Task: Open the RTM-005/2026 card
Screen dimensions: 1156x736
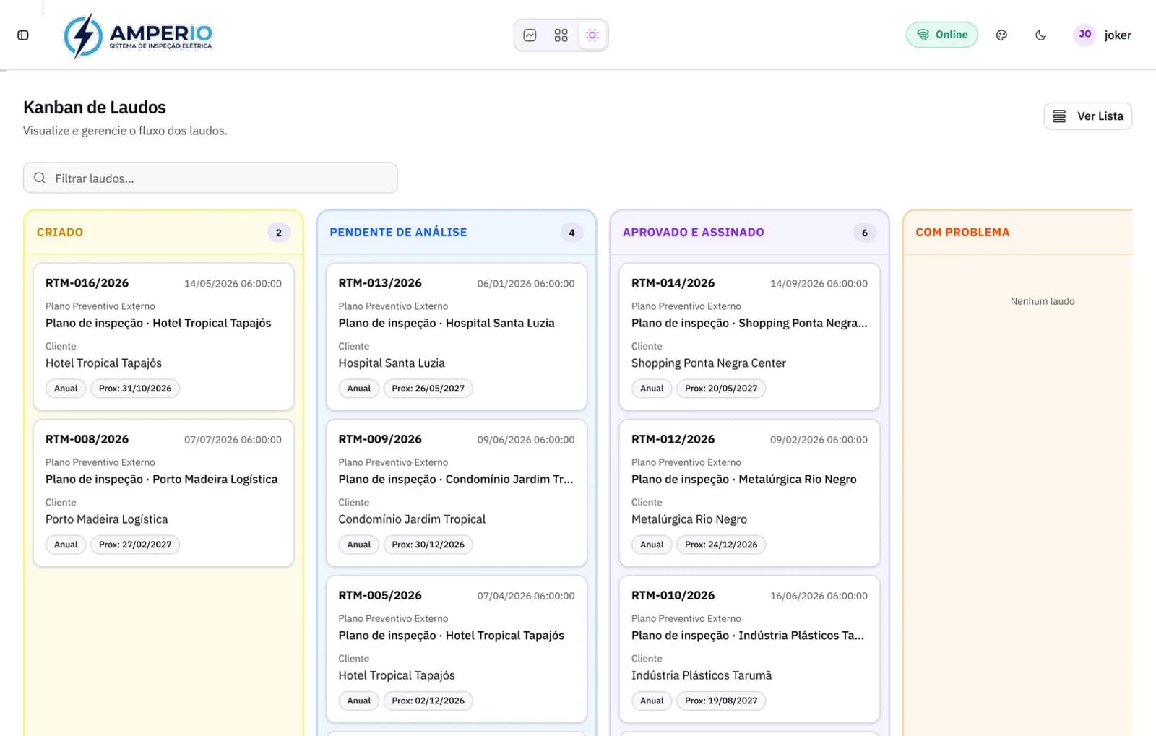Action: tap(457, 649)
